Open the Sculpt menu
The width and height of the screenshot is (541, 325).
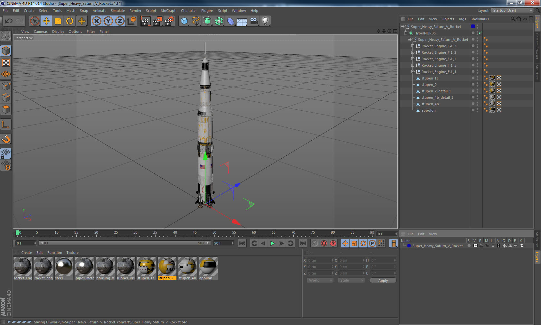tap(151, 11)
